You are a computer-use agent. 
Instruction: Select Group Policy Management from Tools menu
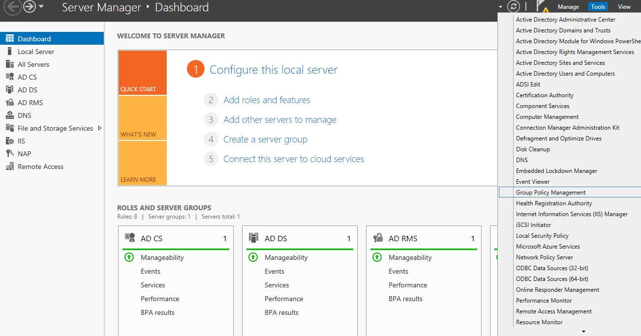550,193
